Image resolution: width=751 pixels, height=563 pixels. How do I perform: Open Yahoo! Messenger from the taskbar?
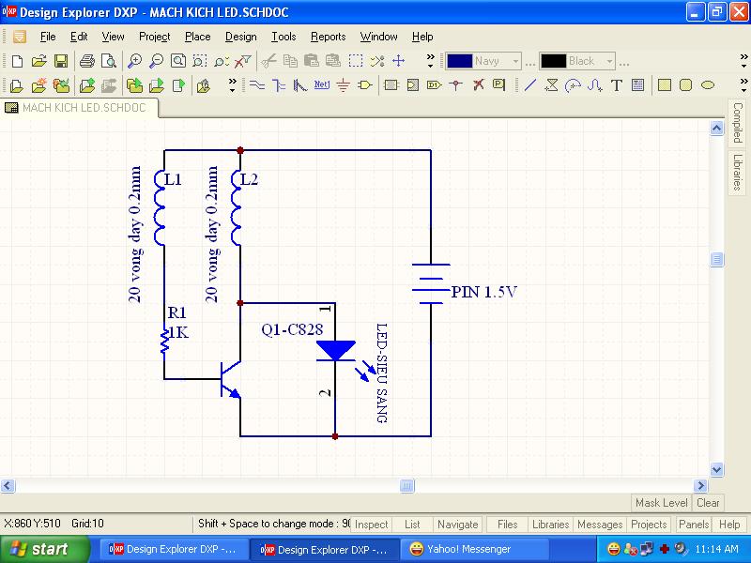point(460,549)
